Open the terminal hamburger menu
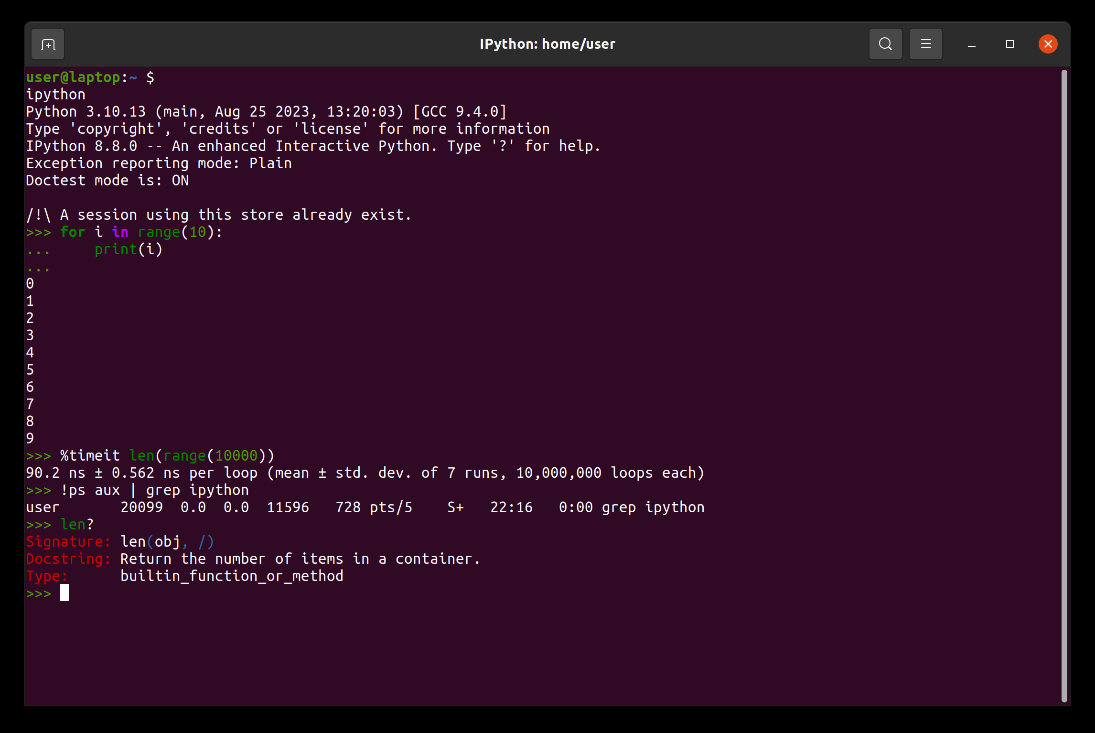 (925, 43)
